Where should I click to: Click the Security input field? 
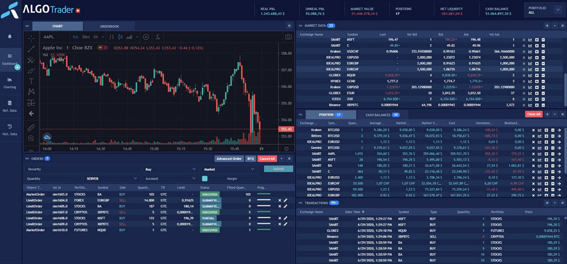pyautogui.click(x=82, y=169)
